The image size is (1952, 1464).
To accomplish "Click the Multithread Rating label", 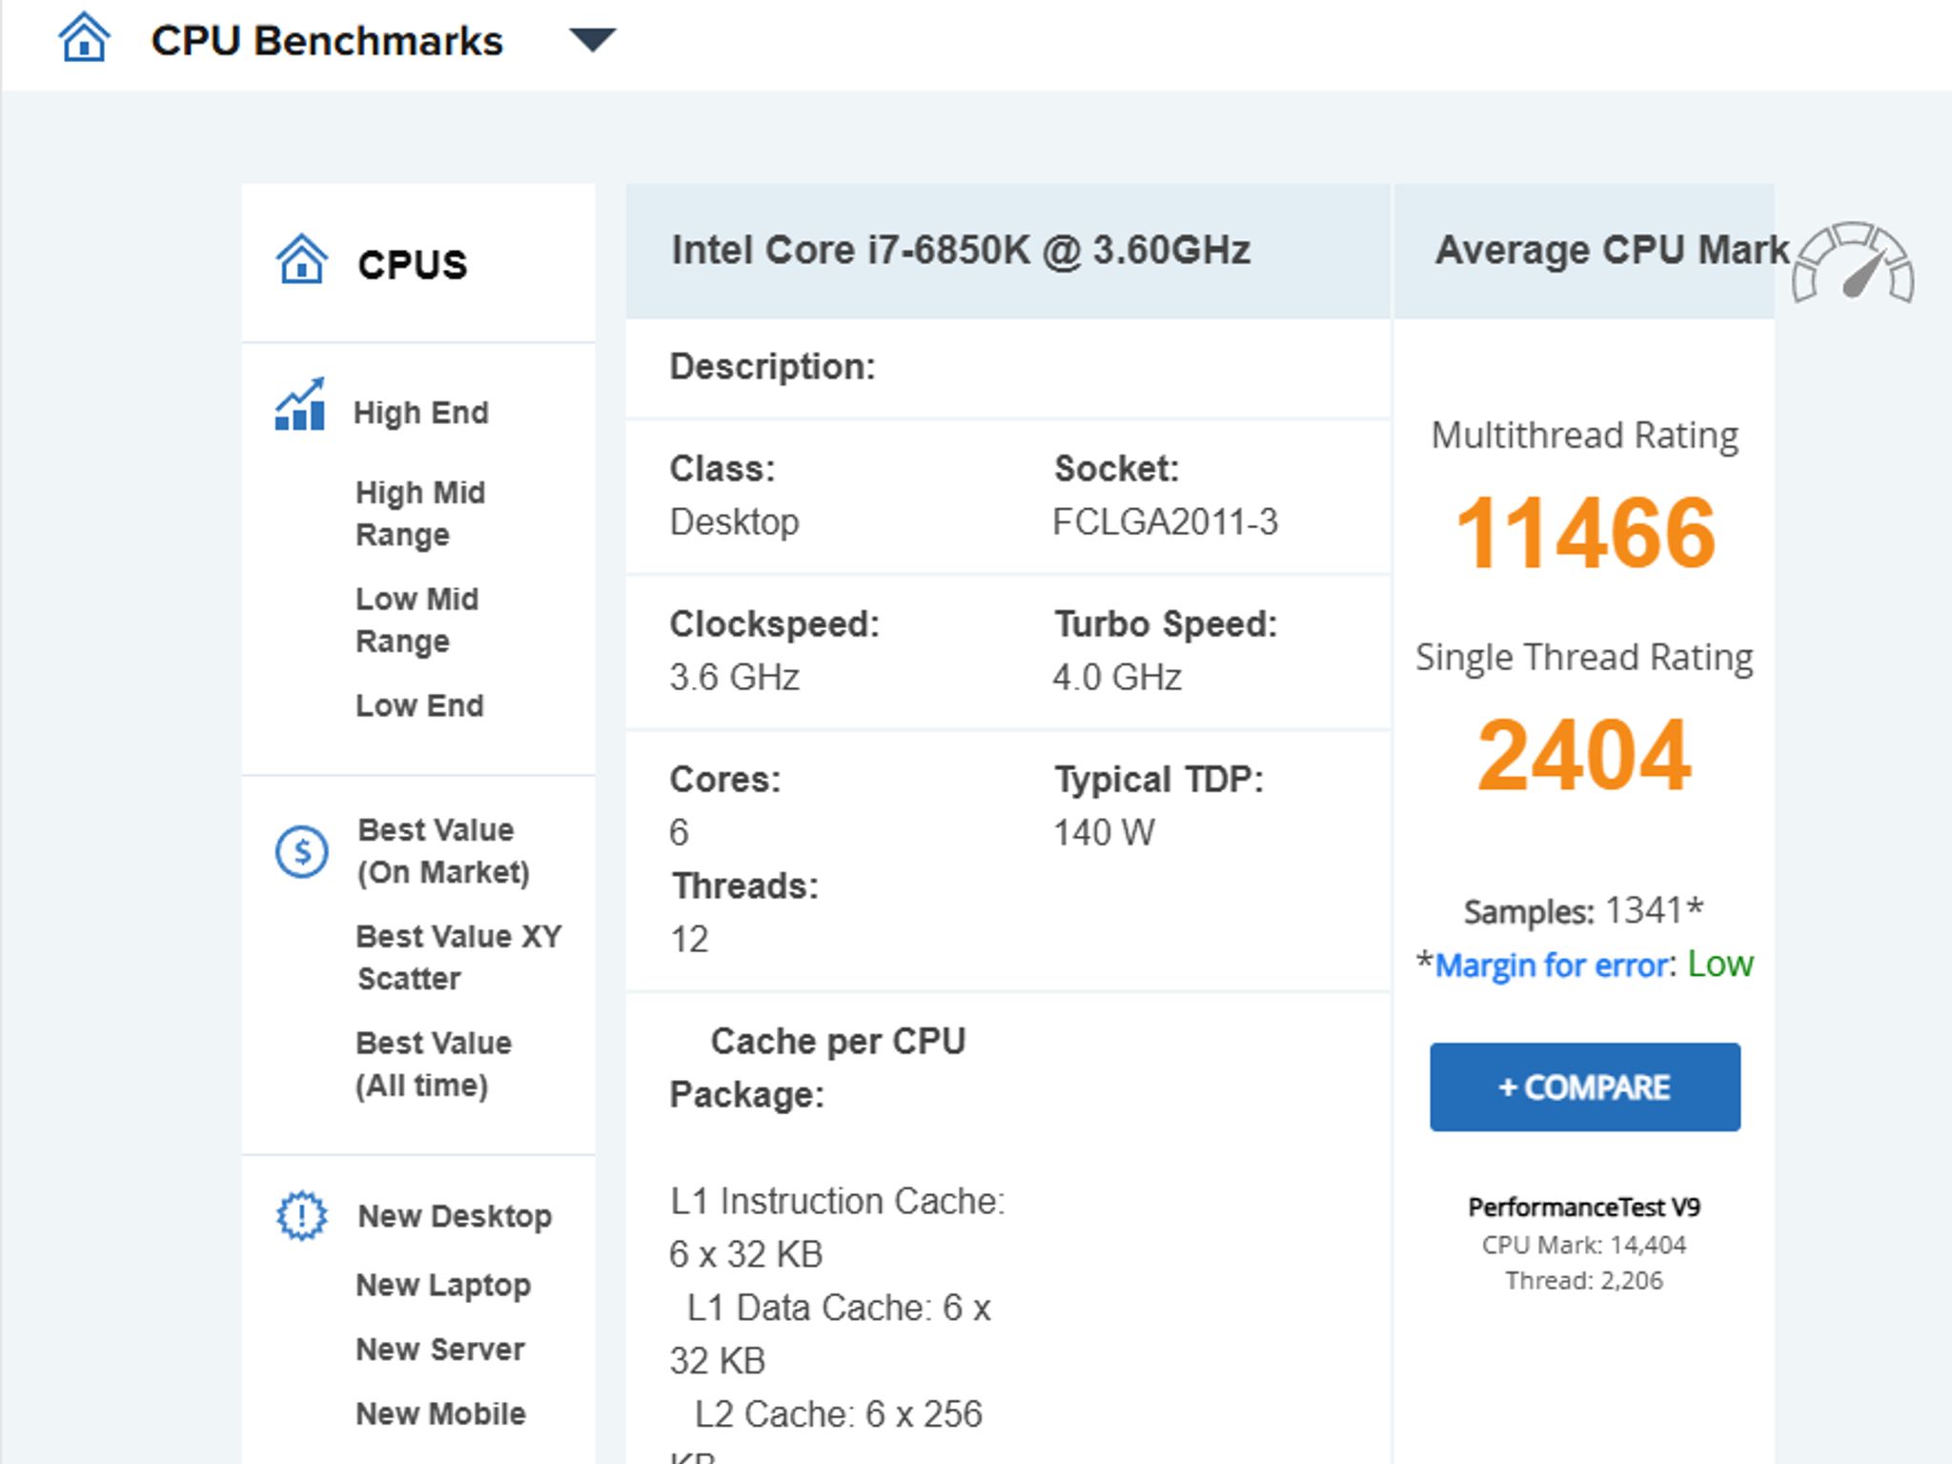I will click(1584, 436).
